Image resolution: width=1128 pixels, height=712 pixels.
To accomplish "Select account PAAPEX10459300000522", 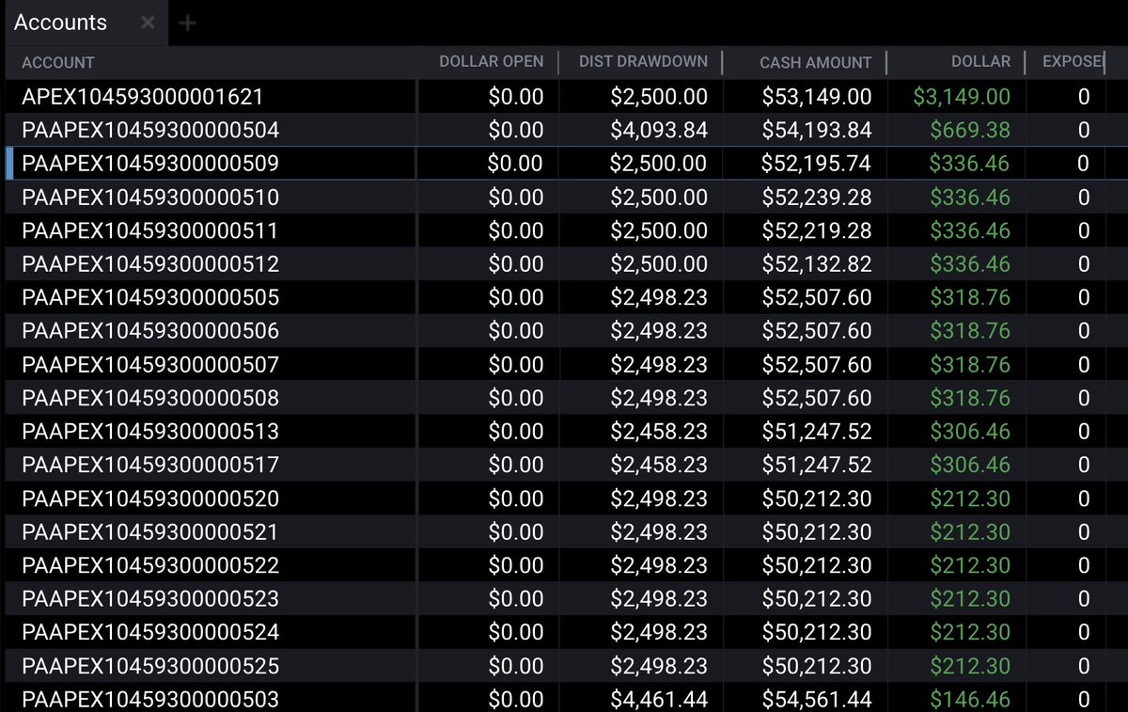I will pyautogui.click(x=150, y=566).
